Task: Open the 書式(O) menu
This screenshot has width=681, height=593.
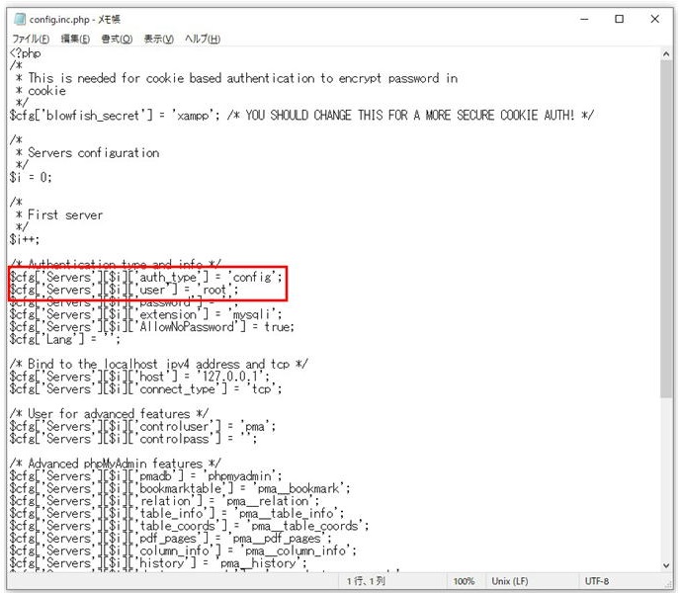Action: pos(117,39)
